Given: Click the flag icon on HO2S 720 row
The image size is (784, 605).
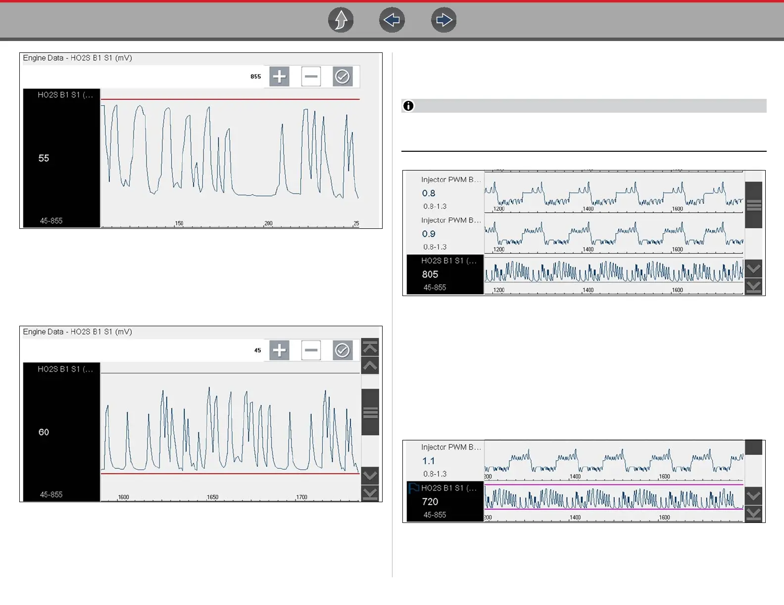Looking at the screenshot, I should click(x=414, y=488).
